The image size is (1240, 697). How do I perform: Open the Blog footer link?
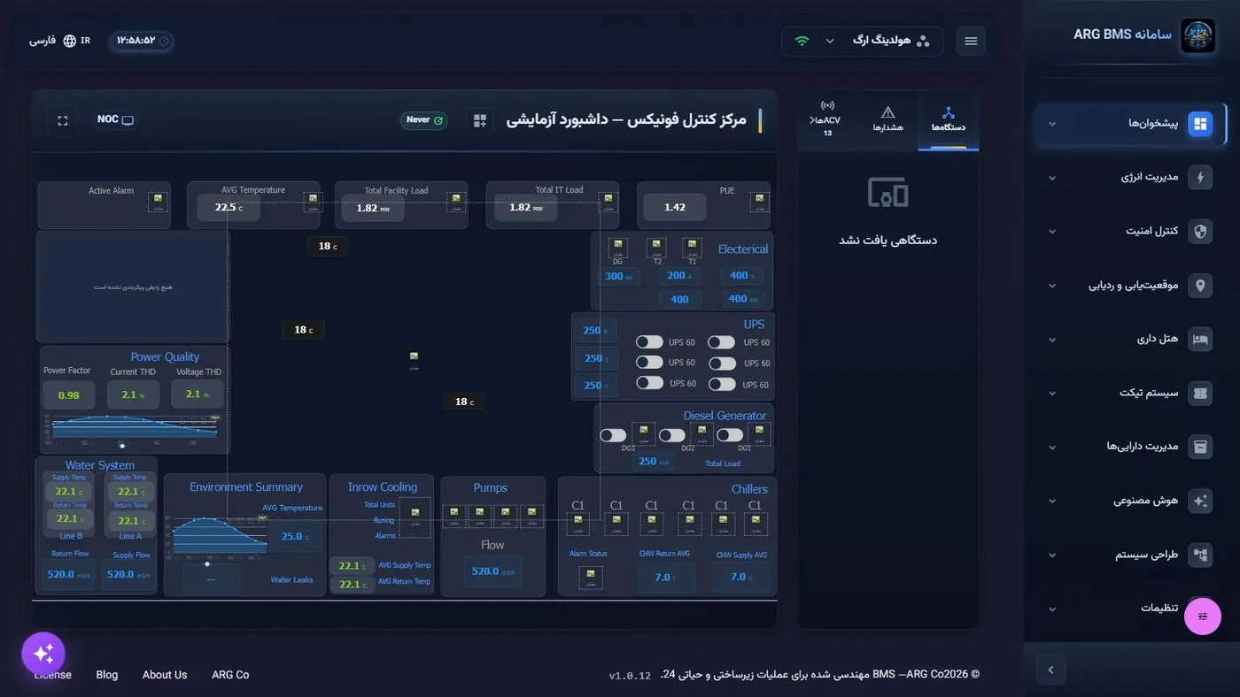point(107,675)
